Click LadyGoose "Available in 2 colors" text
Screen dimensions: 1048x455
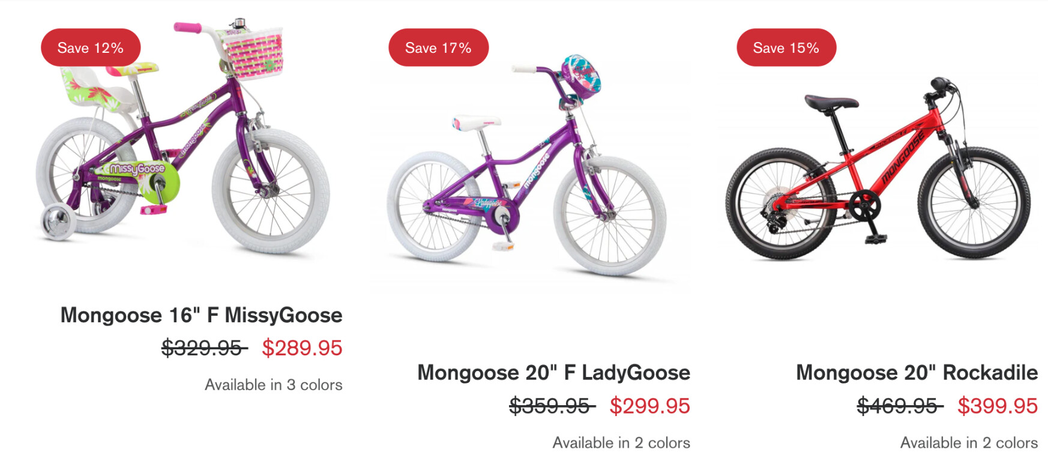(x=621, y=443)
